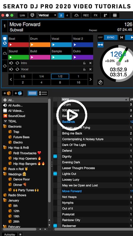Toggle the REC panel button
Screen dimensions: 133x236
click(x=86, y=15)
